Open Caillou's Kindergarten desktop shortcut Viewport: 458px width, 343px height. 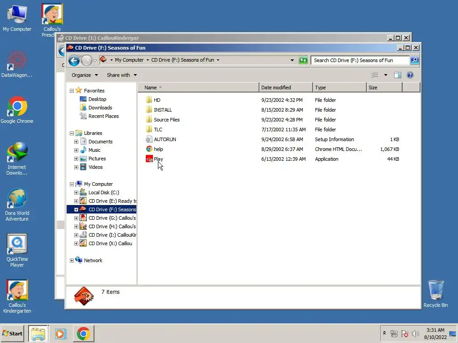17,297
